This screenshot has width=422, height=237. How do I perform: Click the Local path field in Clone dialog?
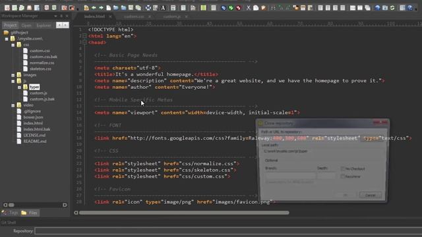tap(323, 151)
